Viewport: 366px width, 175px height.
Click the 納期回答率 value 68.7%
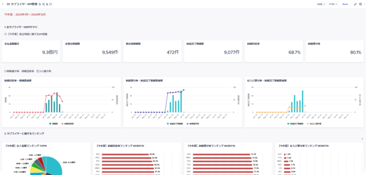[x=294, y=52]
